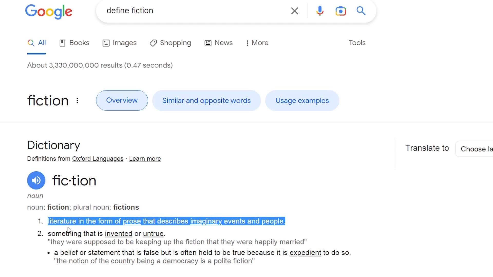Select the Overview chip
Screen dimensions: 493x277
pyautogui.click(x=122, y=100)
